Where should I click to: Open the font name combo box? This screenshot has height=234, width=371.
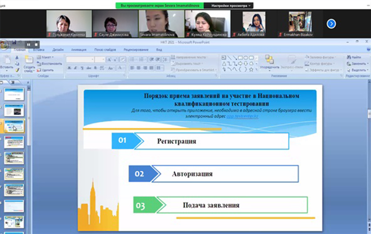(x=80, y=59)
